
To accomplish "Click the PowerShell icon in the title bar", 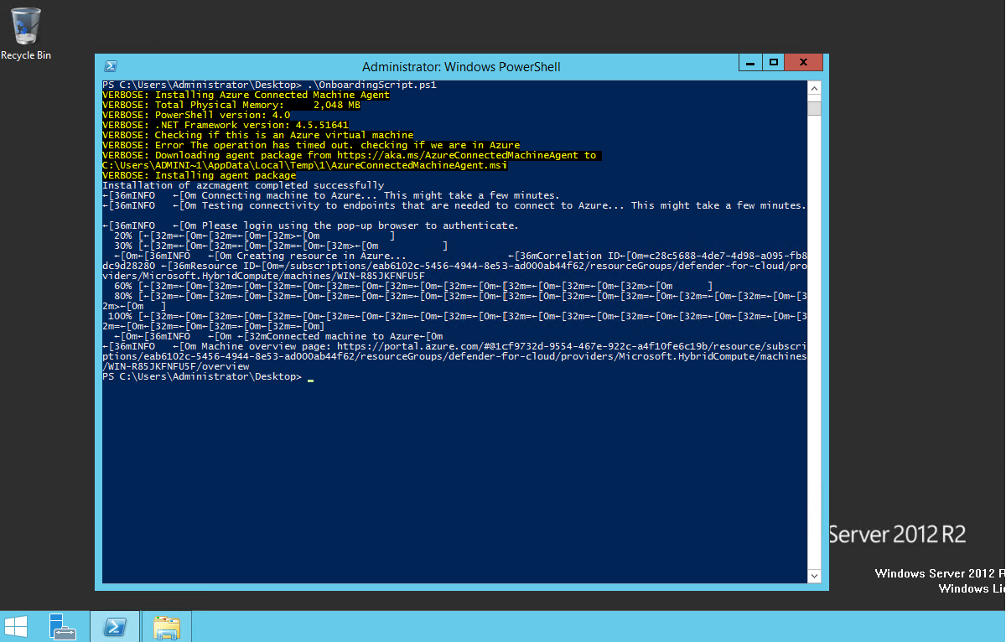I will (x=110, y=66).
